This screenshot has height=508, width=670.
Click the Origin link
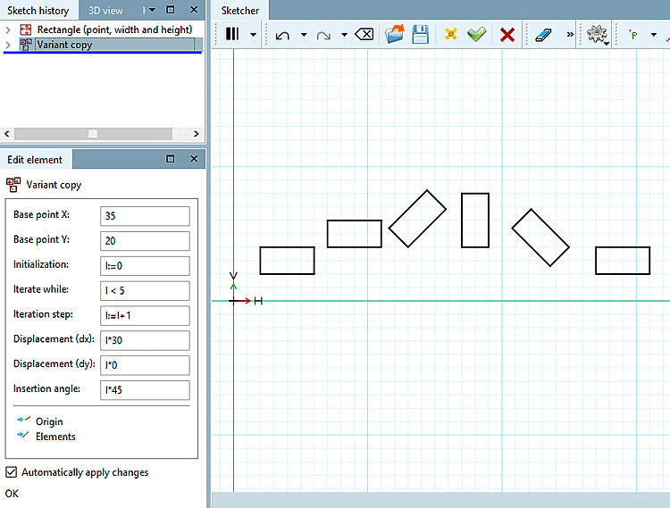click(x=49, y=421)
